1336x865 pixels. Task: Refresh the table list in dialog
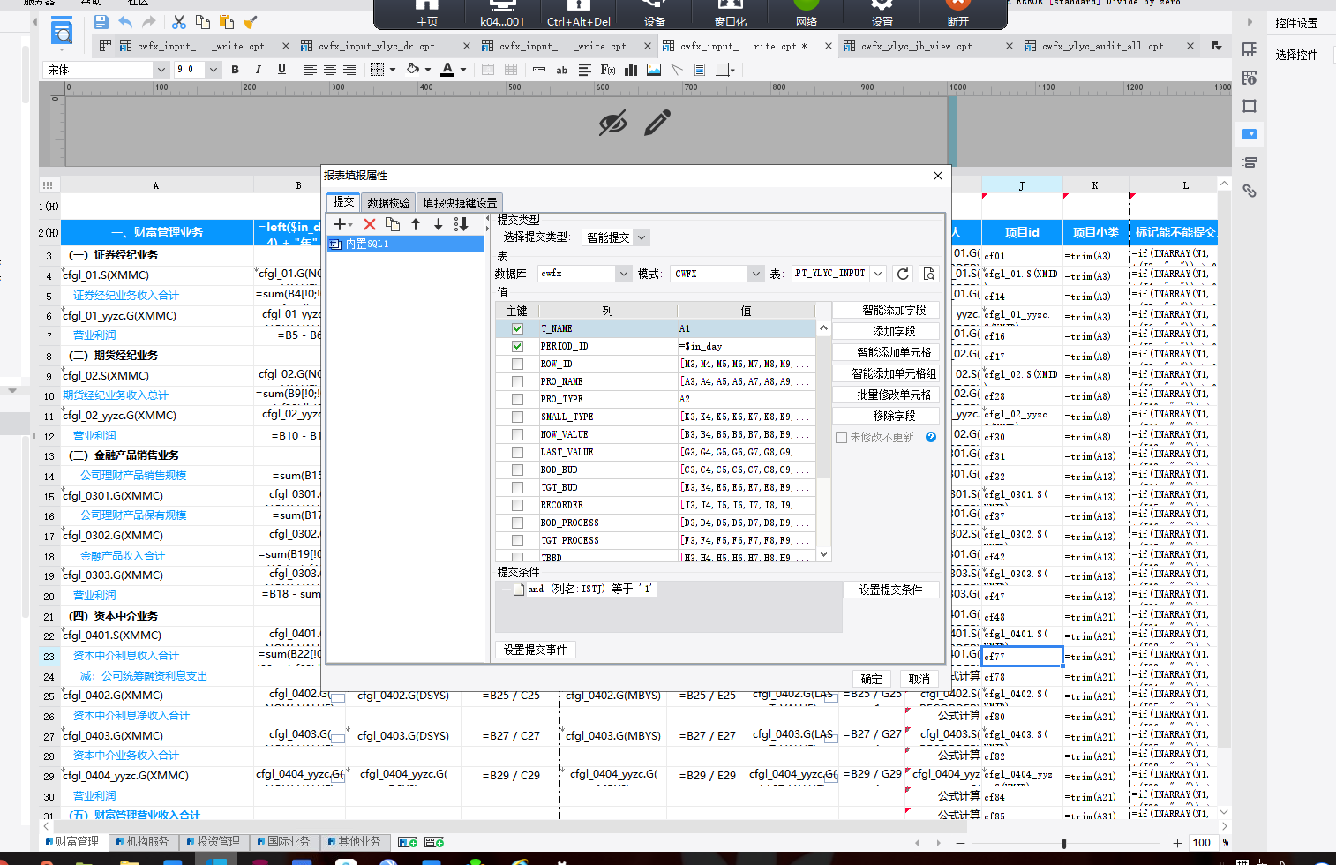coord(903,274)
